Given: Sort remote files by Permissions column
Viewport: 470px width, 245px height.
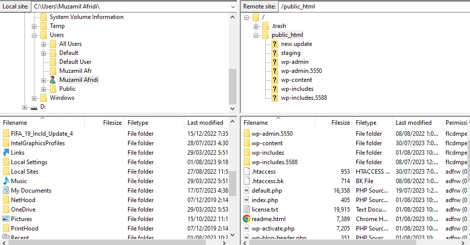Looking at the screenshot, I should [x=456, y=123].
